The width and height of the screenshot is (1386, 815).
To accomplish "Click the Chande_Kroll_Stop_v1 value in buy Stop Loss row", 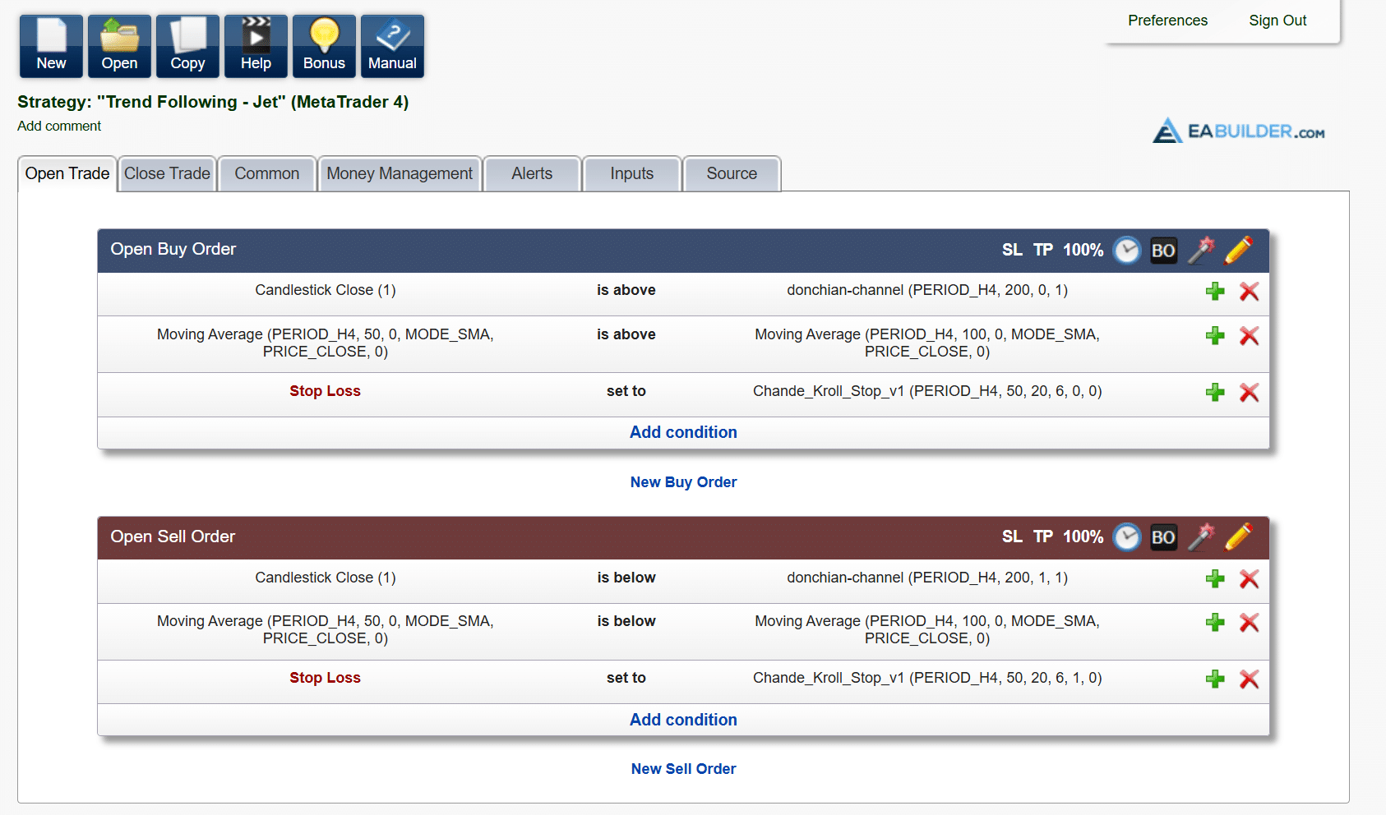I will (926, 391).
